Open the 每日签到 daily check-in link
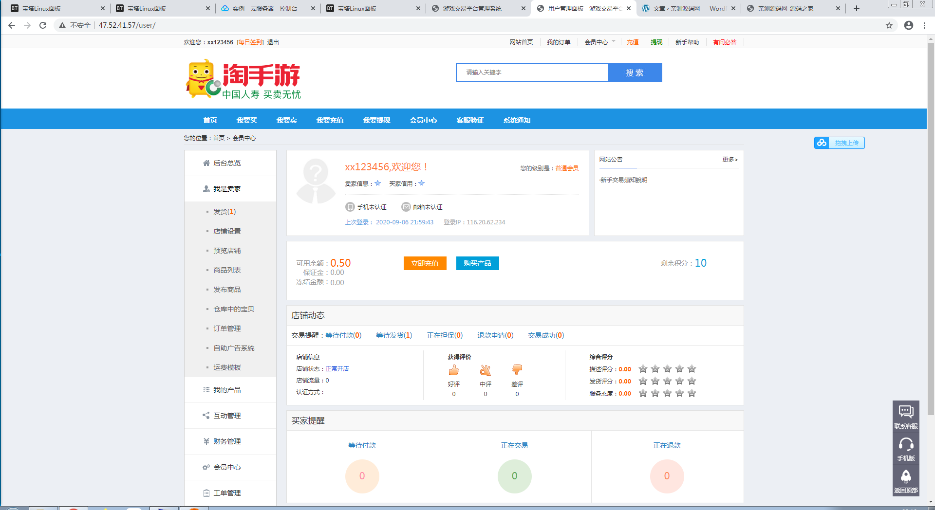Screen dimensions: 935x510 (x=250, y=42)
